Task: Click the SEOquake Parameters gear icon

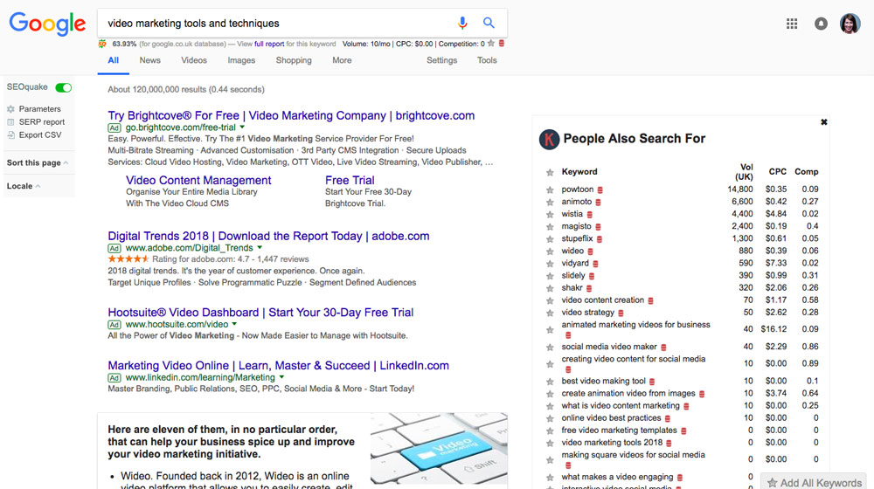Action: pyautogui.click(x=10, y=109)
